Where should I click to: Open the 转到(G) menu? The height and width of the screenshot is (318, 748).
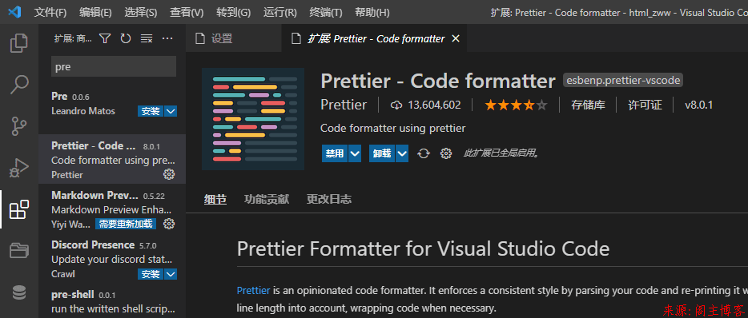(x=233, y=12)
